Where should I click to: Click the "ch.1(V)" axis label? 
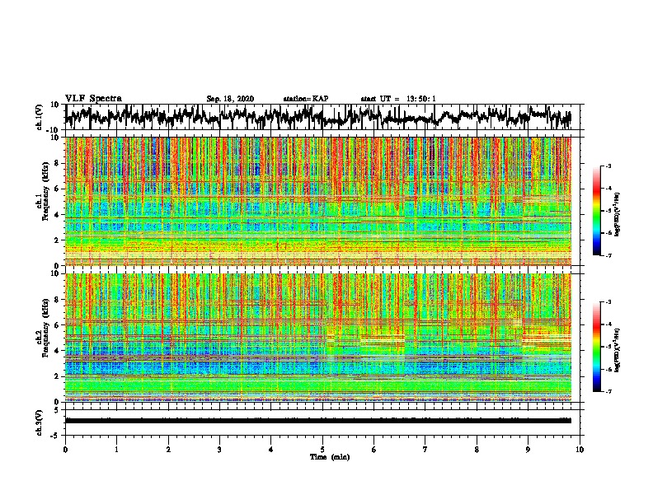(40, 117)
